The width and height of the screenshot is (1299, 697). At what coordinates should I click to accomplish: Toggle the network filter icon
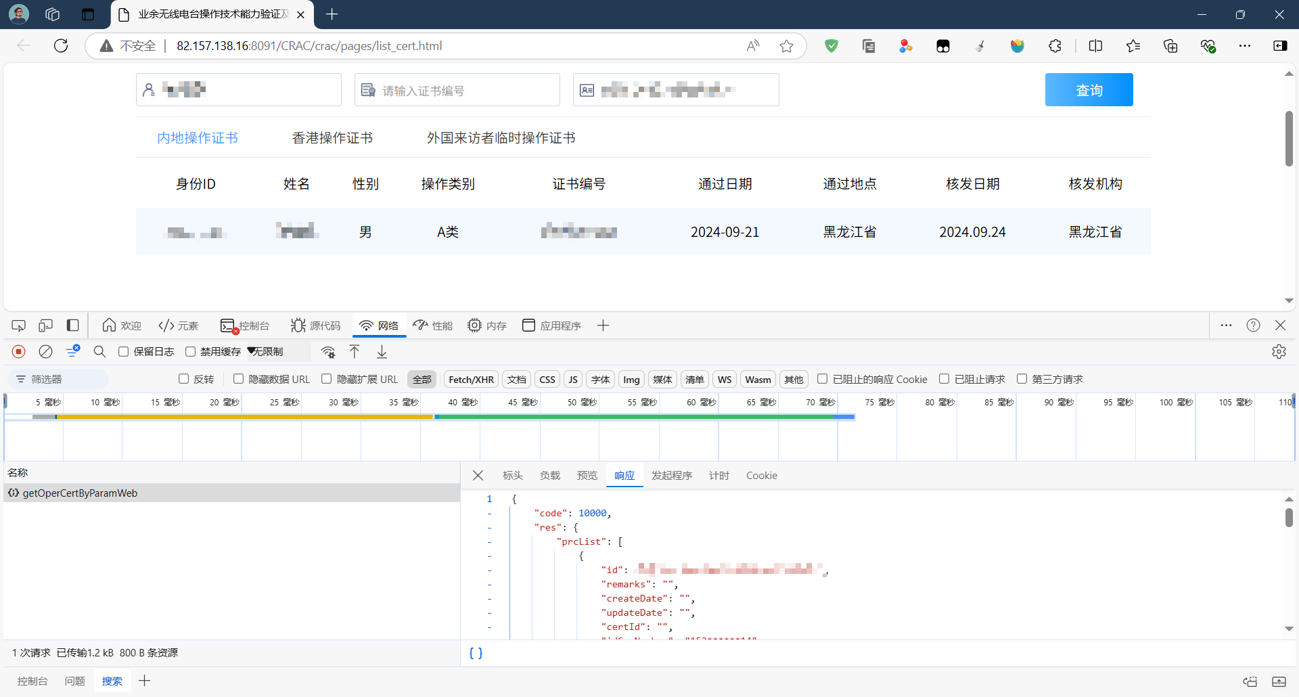point(73,351)
